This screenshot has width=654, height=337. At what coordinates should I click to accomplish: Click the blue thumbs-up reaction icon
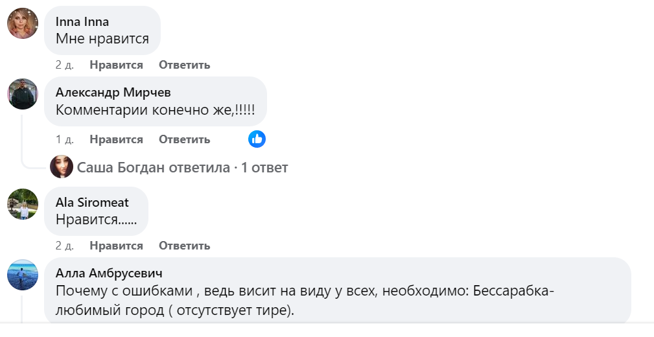point(257,139)
